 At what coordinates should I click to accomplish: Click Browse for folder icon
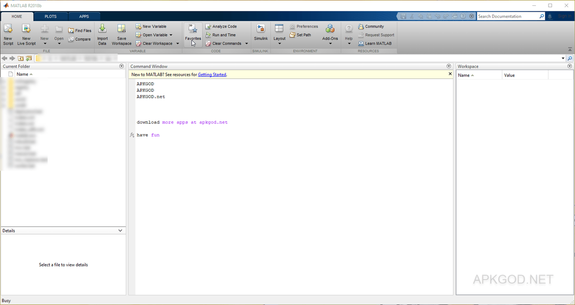(x=29, y=58)
